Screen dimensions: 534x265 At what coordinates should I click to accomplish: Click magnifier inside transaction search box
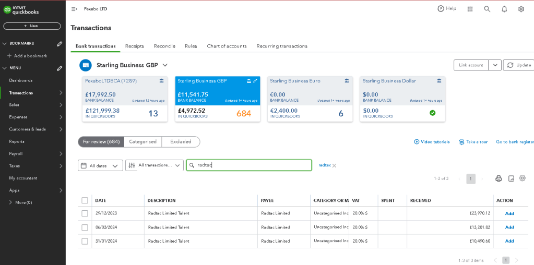[x=192, y=165]
